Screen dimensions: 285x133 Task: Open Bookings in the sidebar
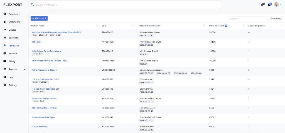point(13,38)
